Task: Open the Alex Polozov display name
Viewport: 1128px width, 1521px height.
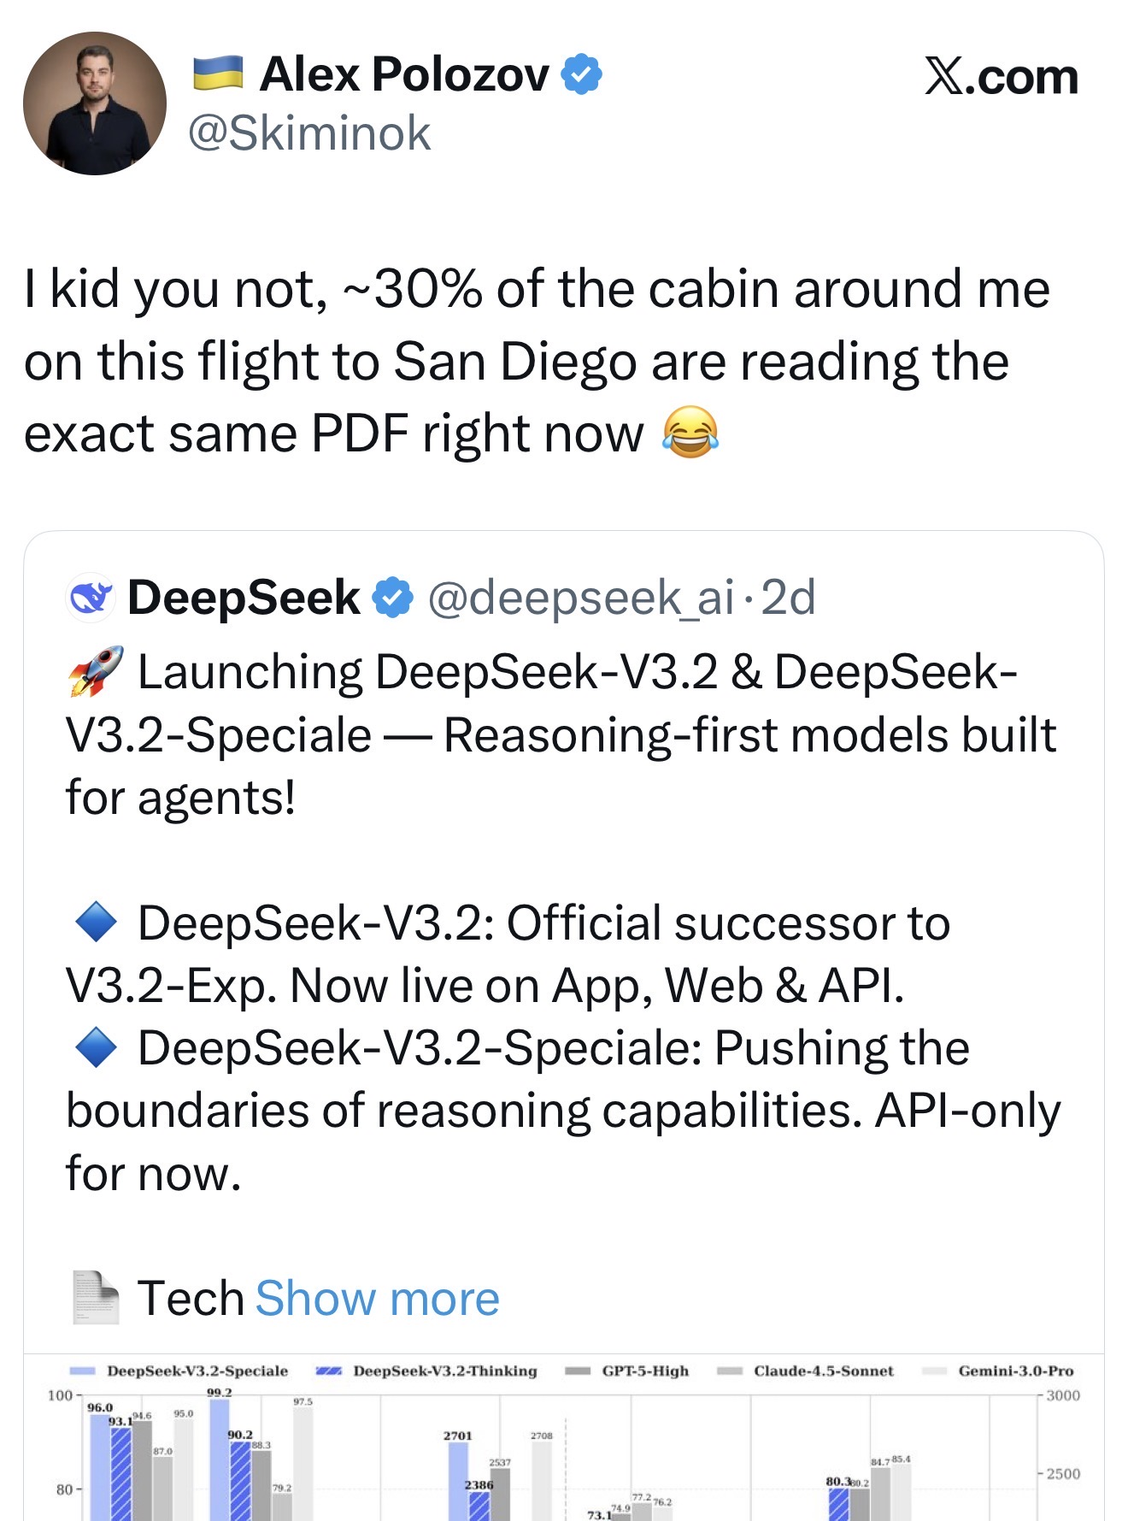Action: coord(404,74)
